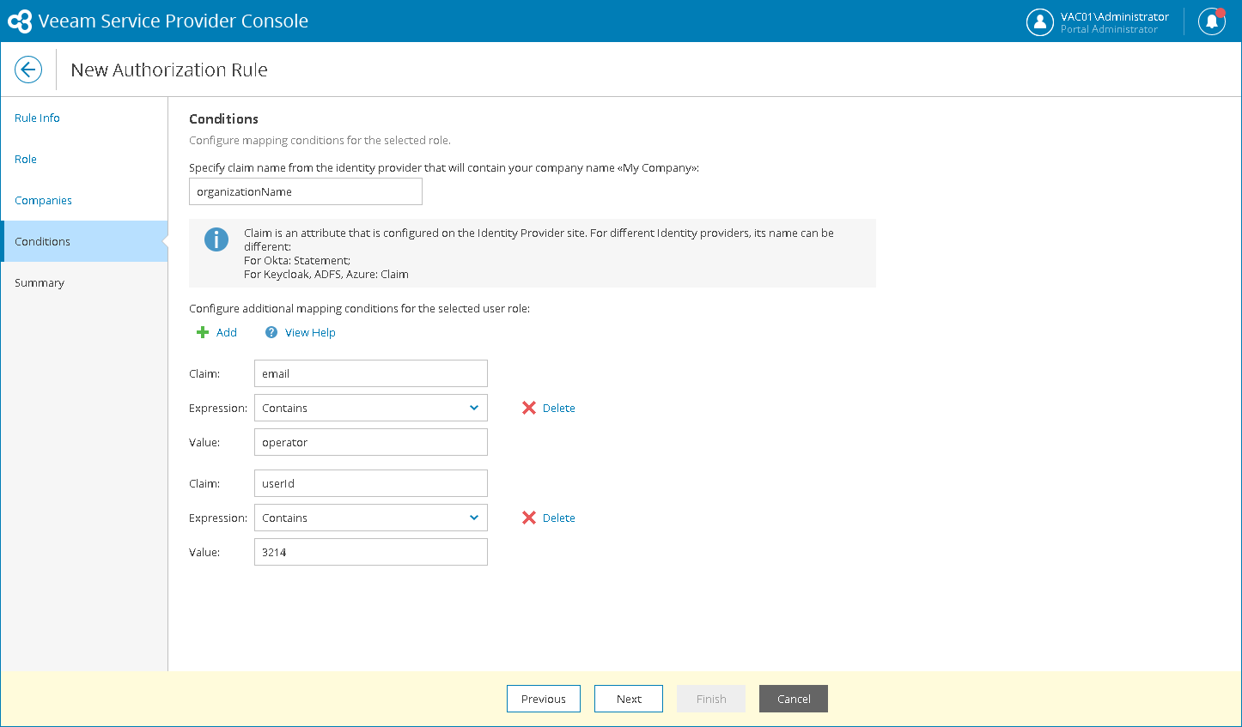Click the user profile avatar icon

coord(1039,21)
